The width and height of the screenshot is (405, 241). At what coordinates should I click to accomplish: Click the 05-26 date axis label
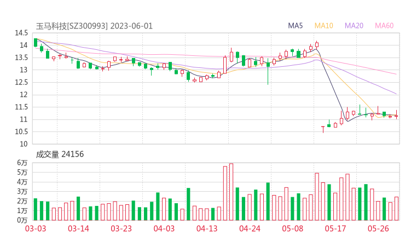click(x=378, y=228)
